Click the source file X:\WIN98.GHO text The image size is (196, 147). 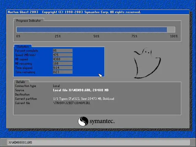(81, 90)
